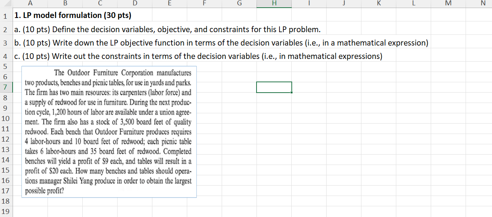Select row 7 header
Screen dimensions: 492x217
coord(6,87)
